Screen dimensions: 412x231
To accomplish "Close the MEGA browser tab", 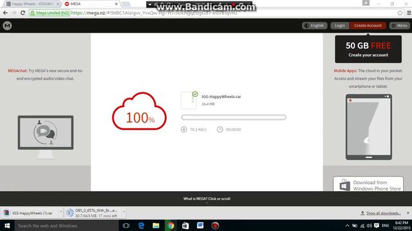I will 116,4.
